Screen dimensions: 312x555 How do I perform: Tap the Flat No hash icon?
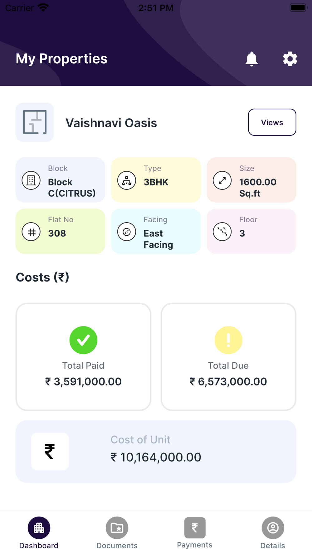point(31,232)
